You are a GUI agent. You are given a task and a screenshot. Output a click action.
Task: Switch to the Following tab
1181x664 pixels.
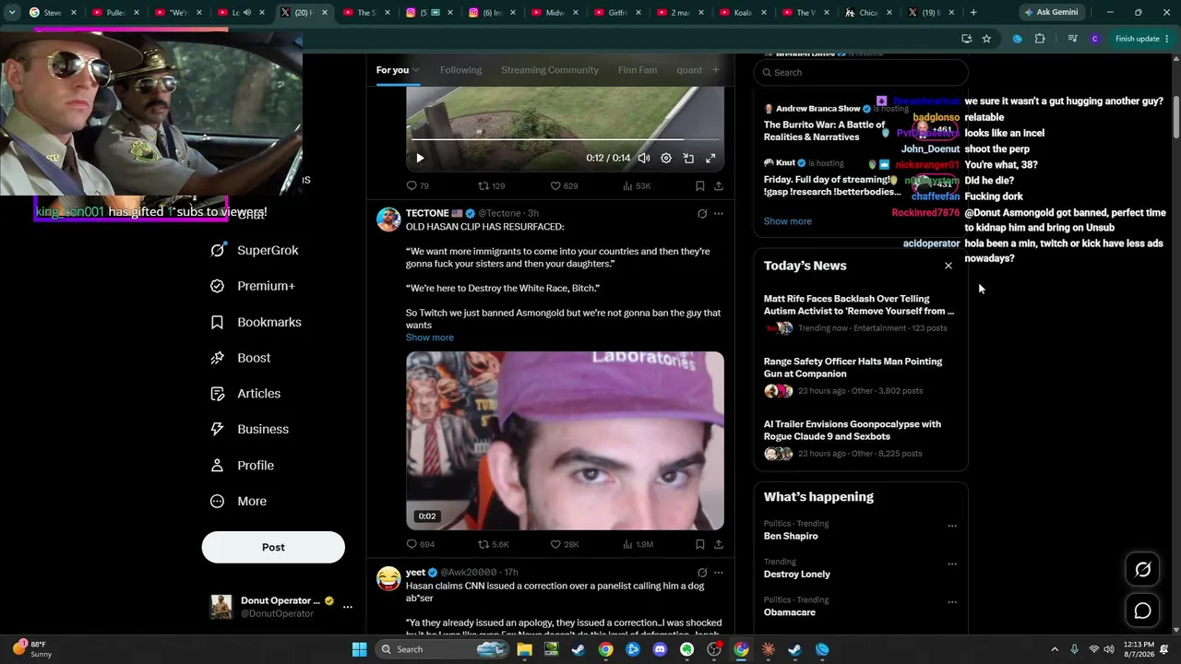click(x=461, y=70)
